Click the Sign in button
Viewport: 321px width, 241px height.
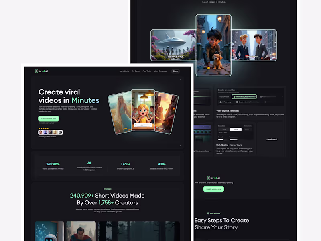pos(175,71)
